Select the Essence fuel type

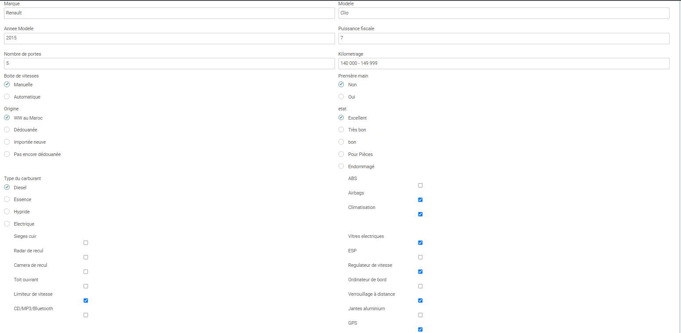tap(7, 199)
